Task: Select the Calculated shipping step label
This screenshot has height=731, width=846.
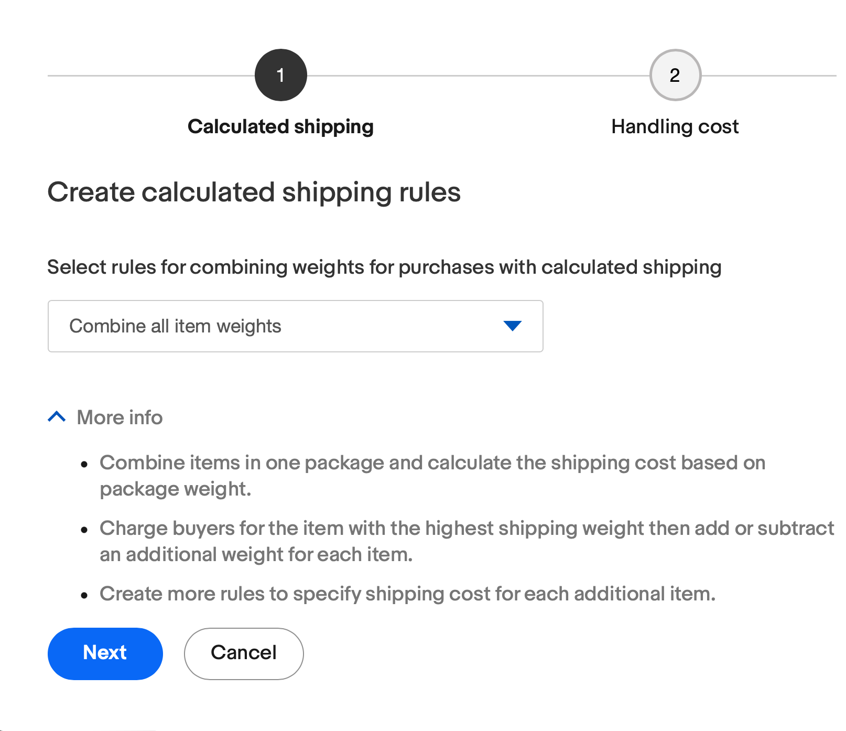Action: (x=280, y=126)
